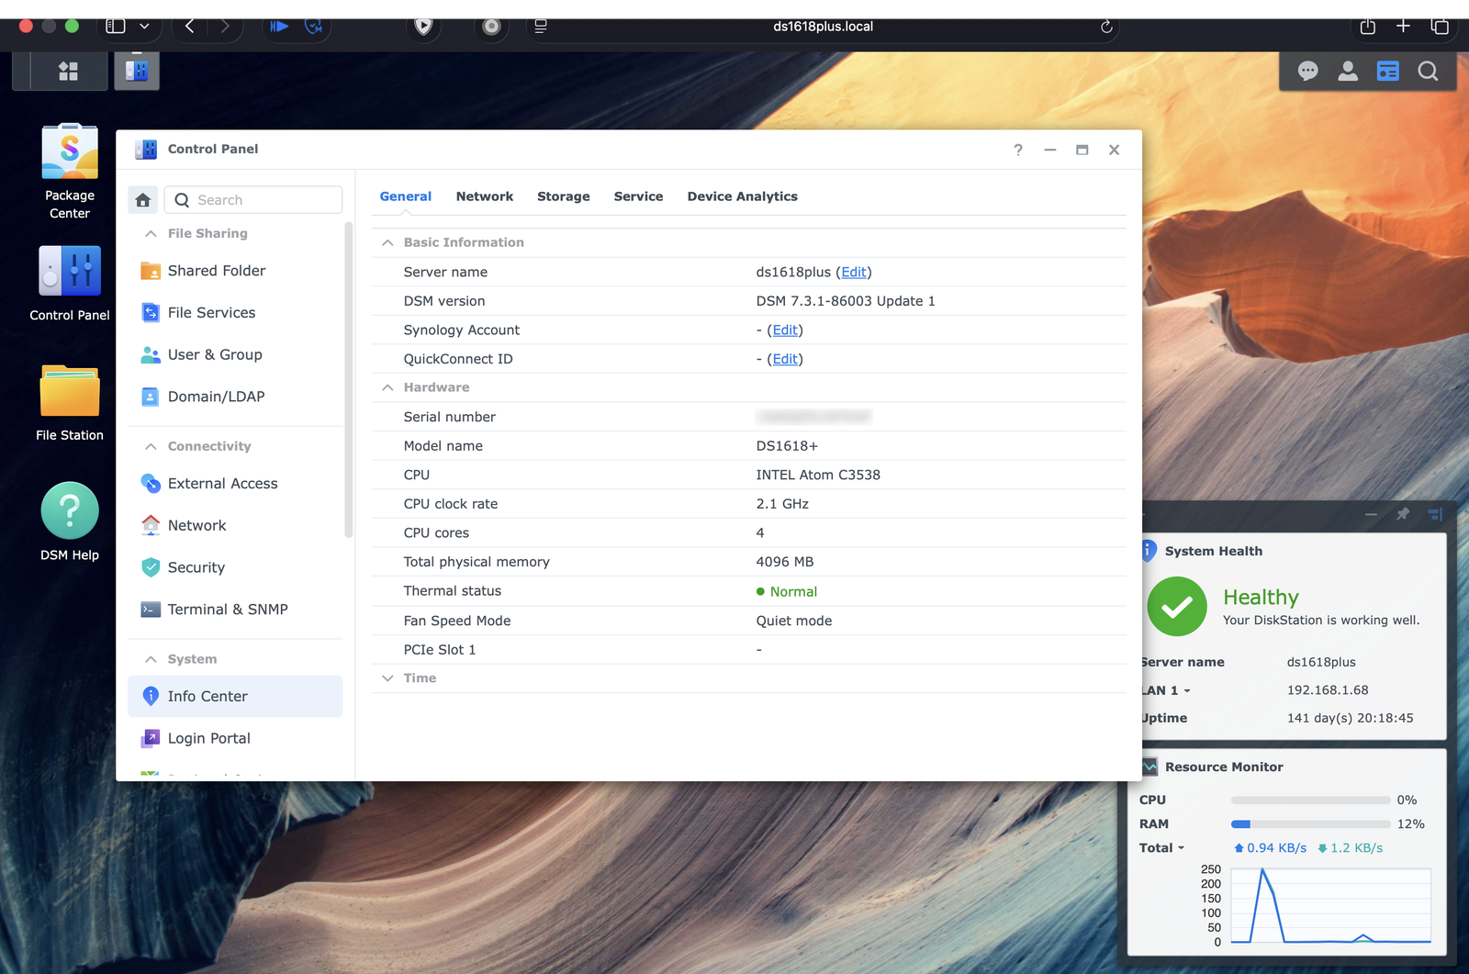Edit the Synology Account link
1469x974 pixels.
pos(785,330)
